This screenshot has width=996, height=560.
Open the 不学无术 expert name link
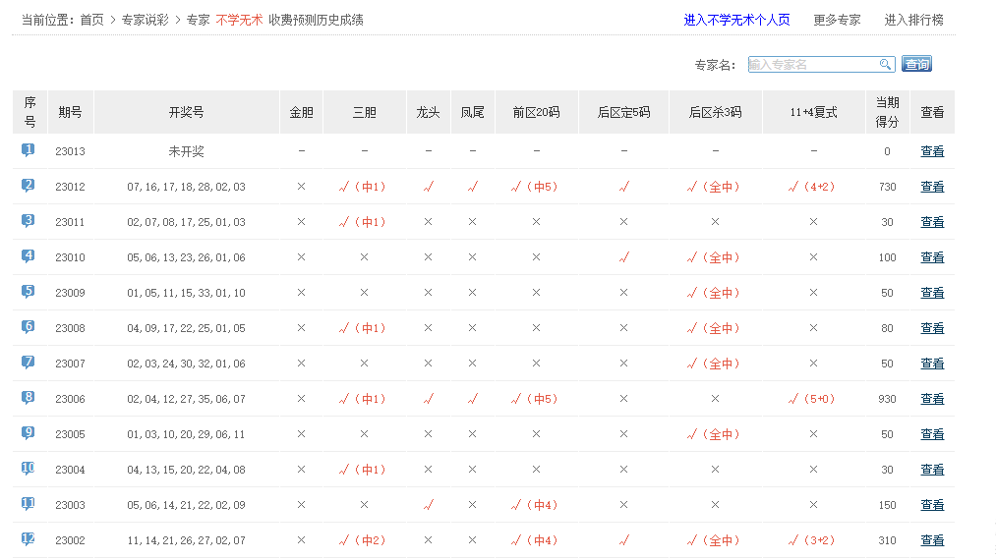239,20
